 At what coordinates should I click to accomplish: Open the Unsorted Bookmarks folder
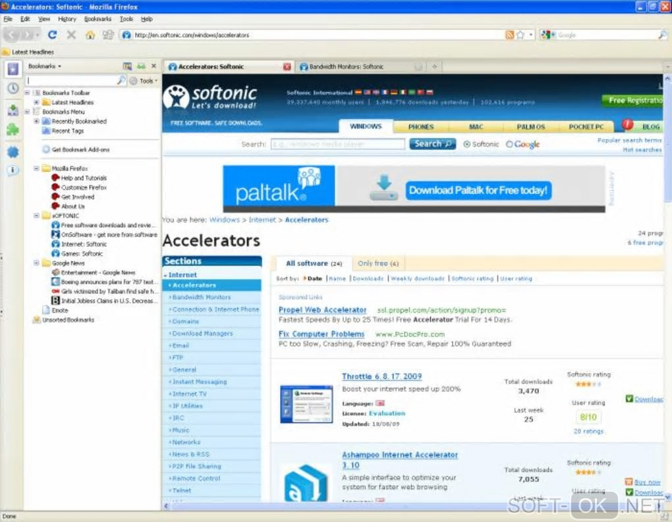click(x=63, y=319)
